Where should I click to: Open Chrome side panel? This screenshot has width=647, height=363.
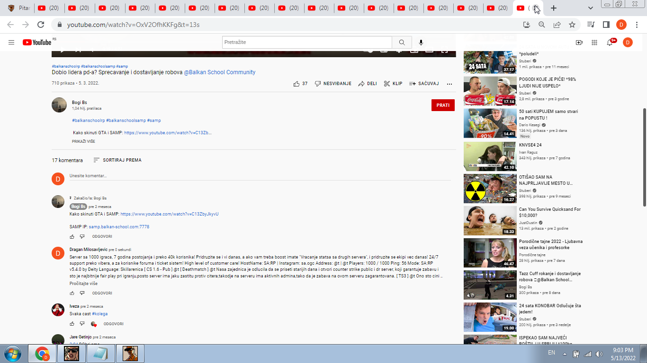click(x=606, y=25)
